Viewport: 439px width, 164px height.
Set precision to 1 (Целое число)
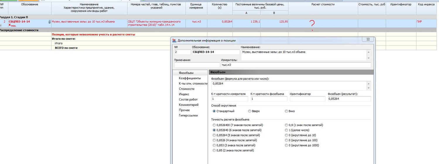286,130
